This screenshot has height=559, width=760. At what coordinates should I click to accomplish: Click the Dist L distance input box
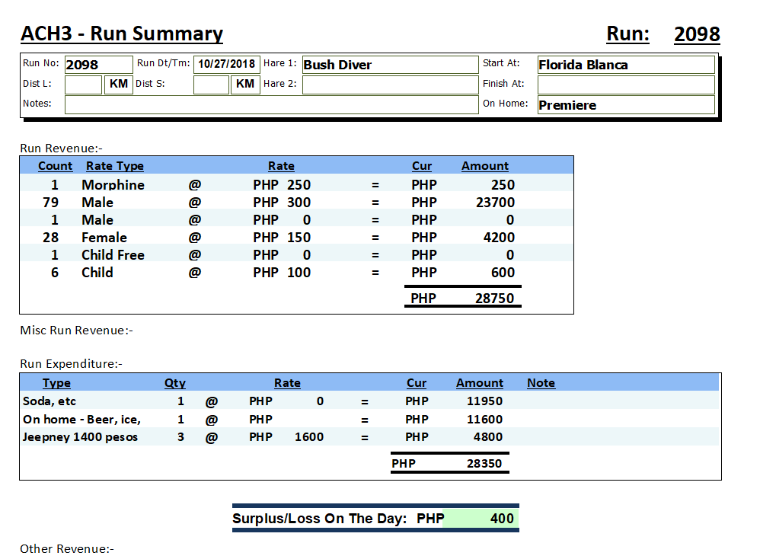coord(83,85)
